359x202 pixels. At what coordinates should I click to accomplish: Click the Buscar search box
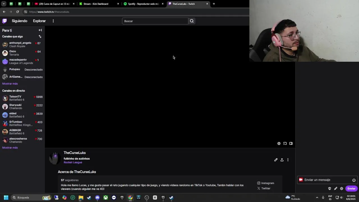click(x=155, y=21)
